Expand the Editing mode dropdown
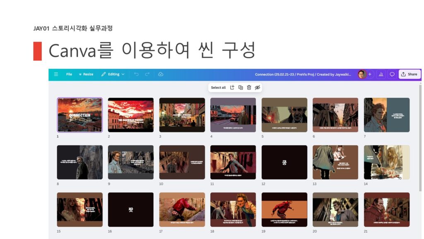This screenshot has height=239, width=424. pos(113,74)
